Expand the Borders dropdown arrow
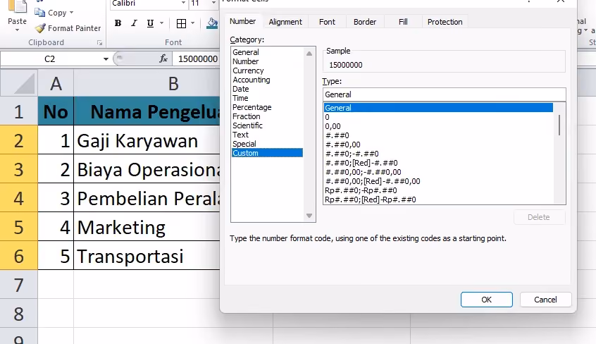Image resolution: width=596 pixels, height=344 pixels. tap(193, 23)
